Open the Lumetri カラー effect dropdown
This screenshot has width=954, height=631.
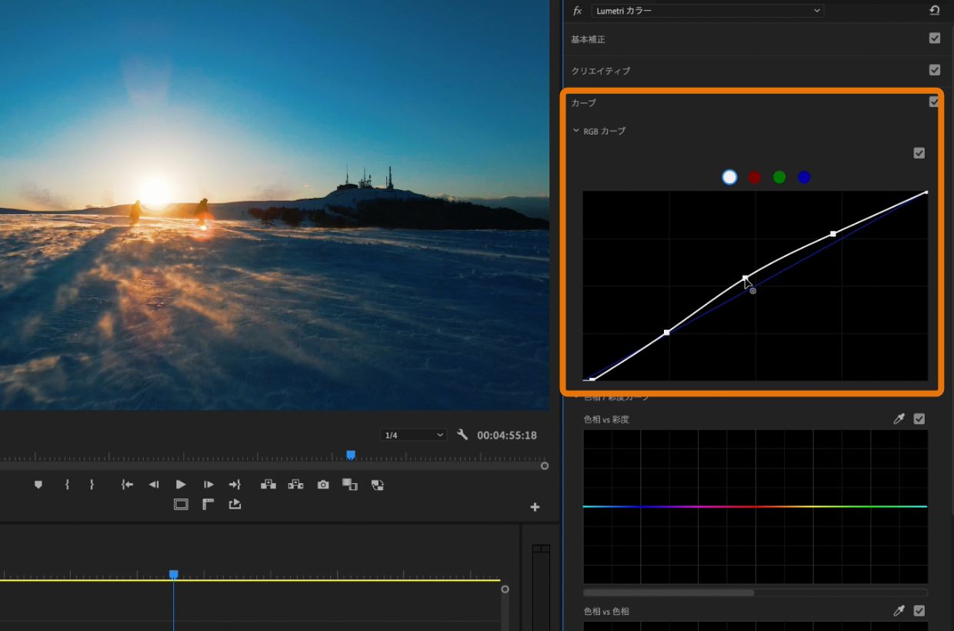pos(708,11)
